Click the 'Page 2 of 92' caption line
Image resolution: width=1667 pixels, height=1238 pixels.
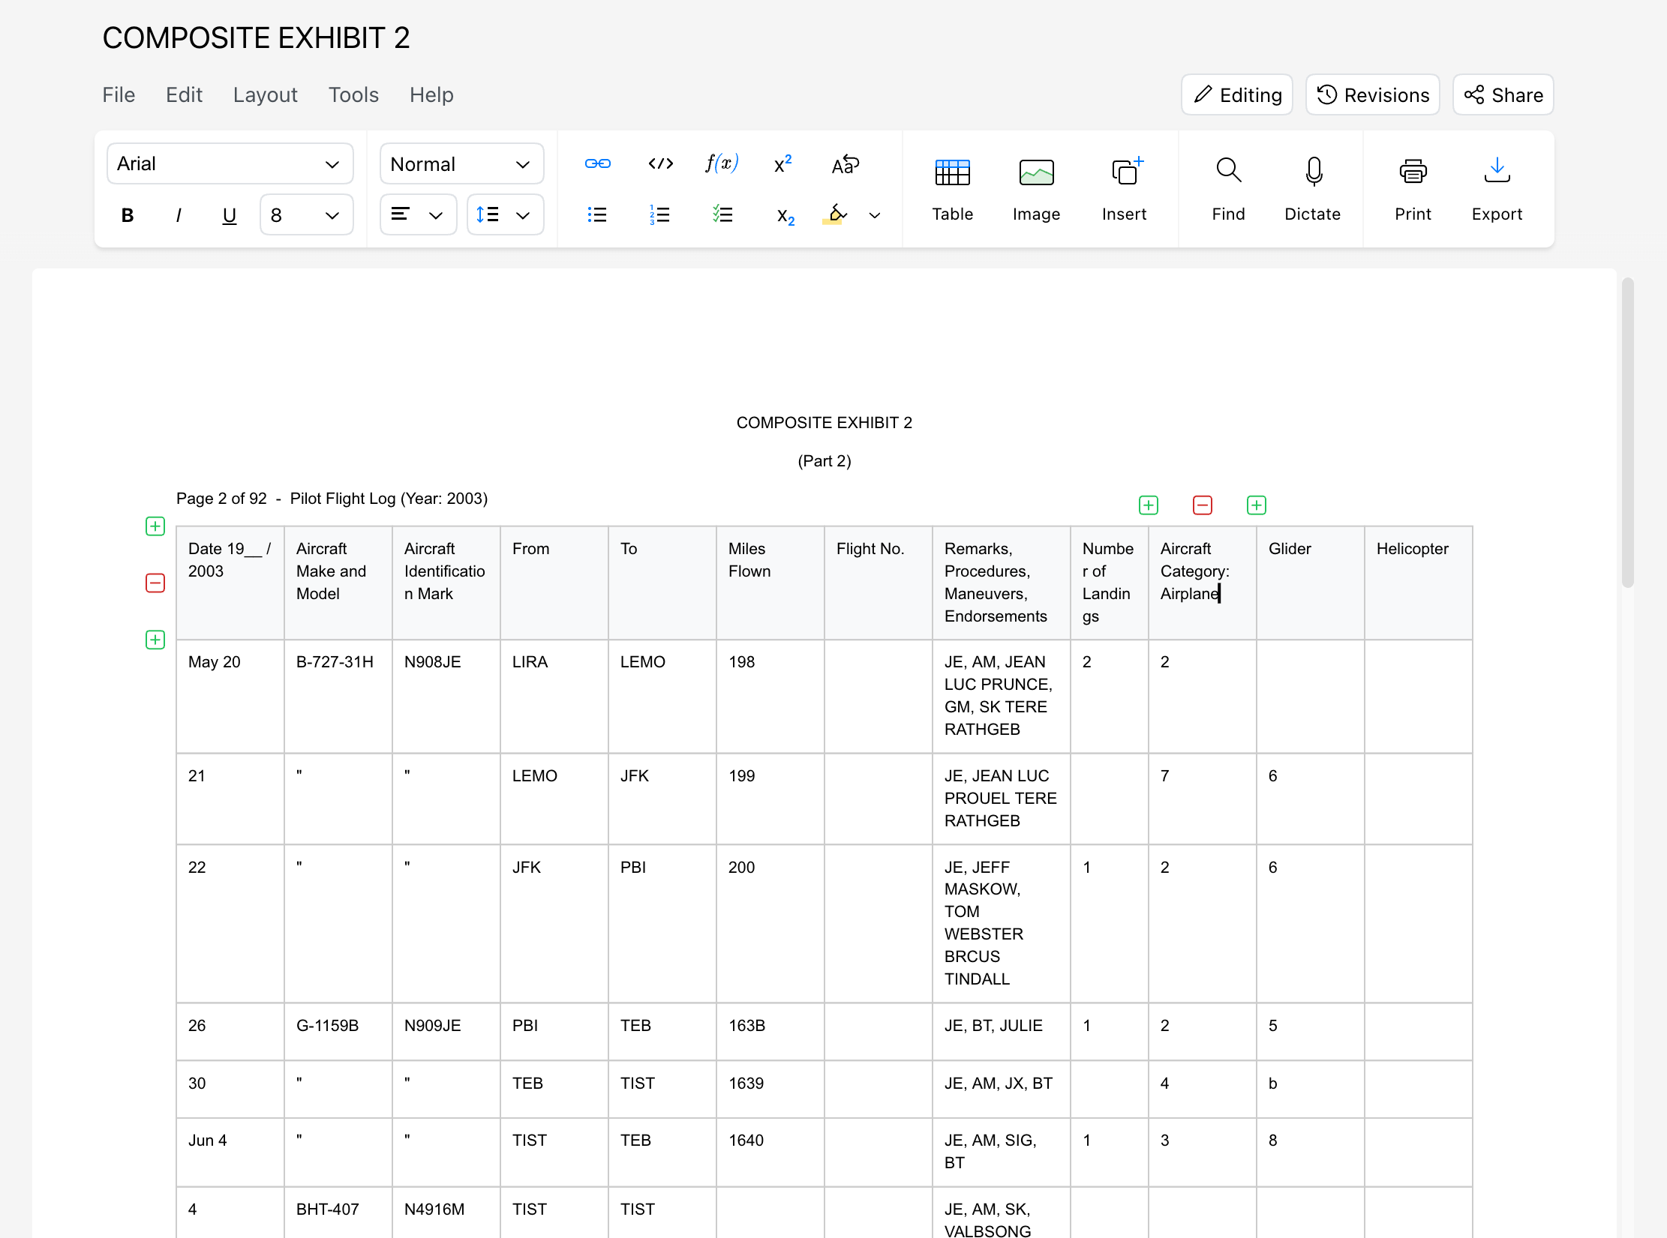pos(332,499)
